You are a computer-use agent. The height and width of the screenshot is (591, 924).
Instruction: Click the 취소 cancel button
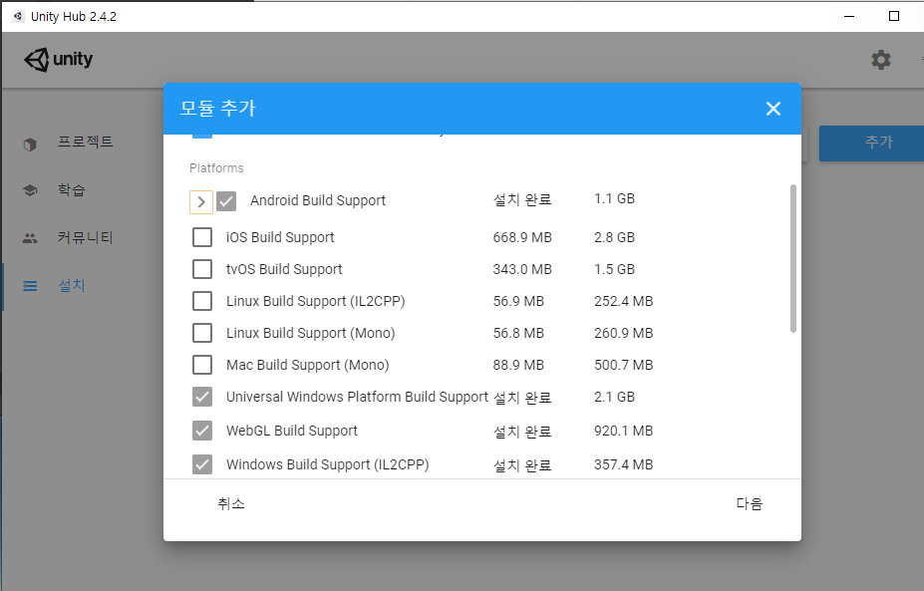pos(231,503)
